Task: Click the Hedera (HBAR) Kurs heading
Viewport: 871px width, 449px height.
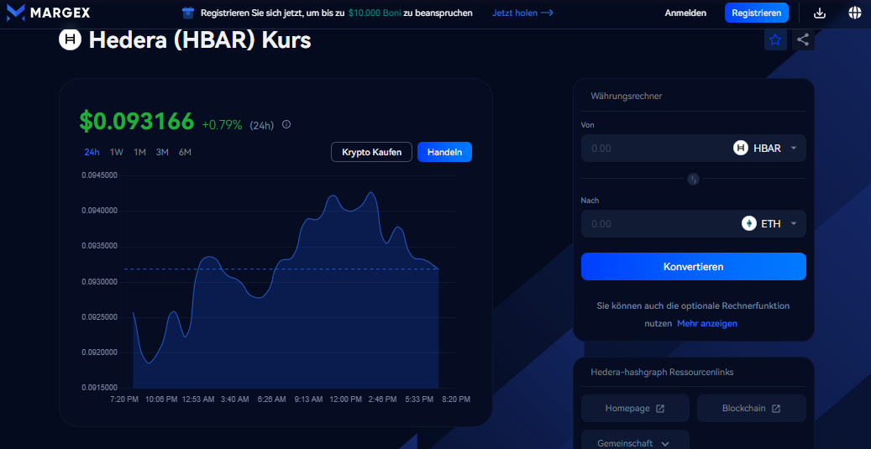Action: tap(200, 40)
